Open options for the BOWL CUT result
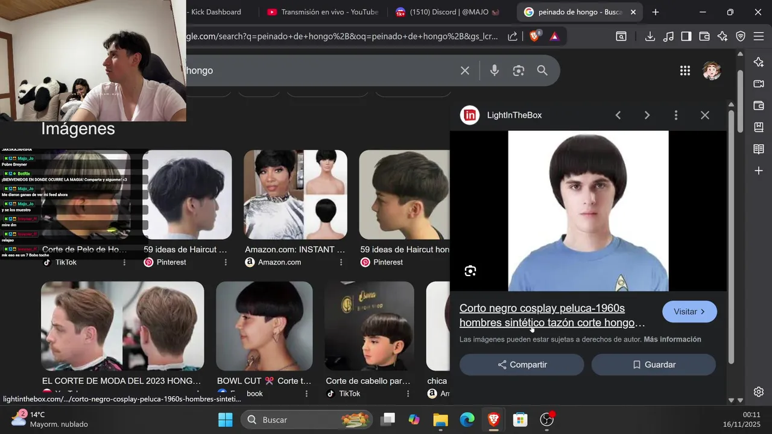This screenshot has width=772, height=434. coord(306,394)
